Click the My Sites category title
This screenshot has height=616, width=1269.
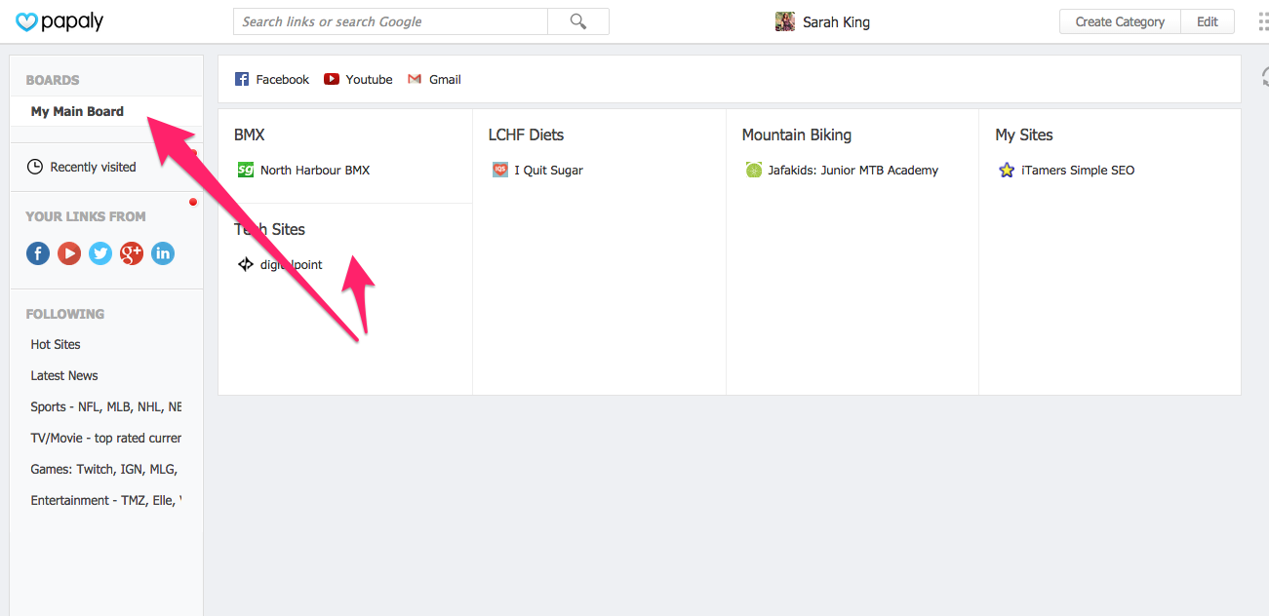(1024, 135)
